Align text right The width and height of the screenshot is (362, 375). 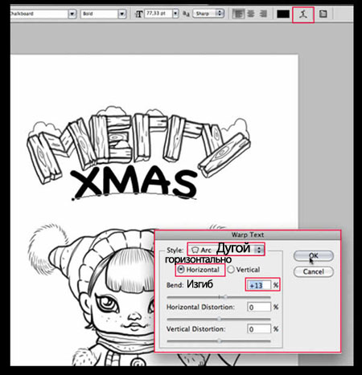pyautogui.click(x=263, y=14)
